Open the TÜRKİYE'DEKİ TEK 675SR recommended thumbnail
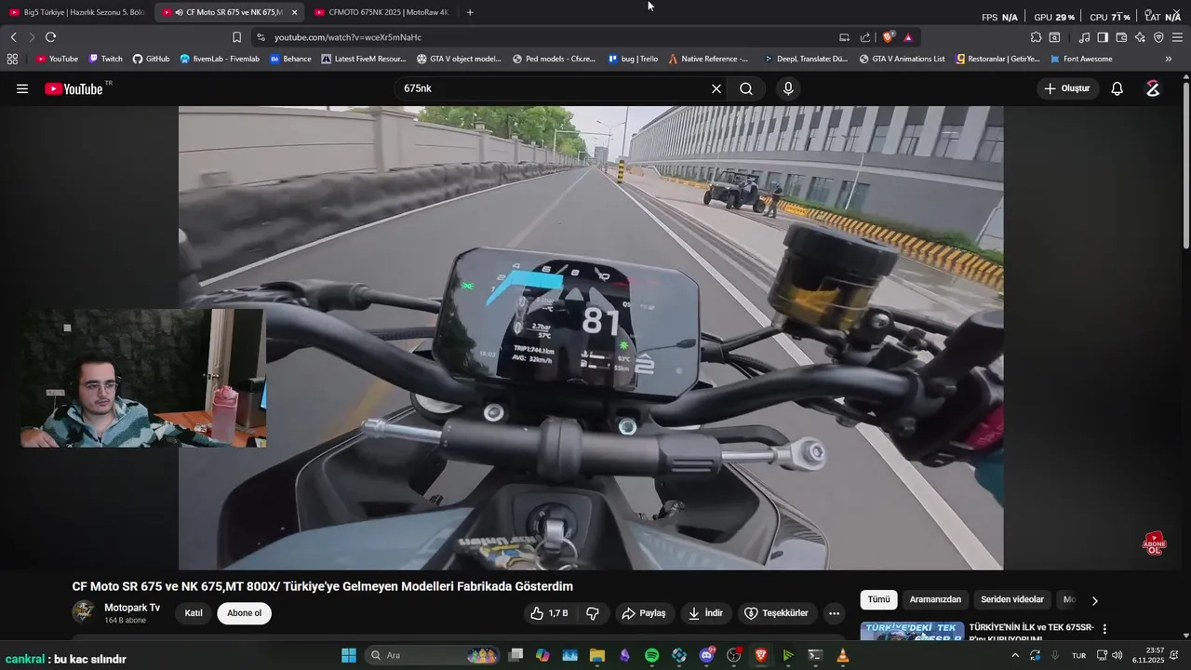The width and height of the screenshot is (1191, 670). click(x=912, y=632)
